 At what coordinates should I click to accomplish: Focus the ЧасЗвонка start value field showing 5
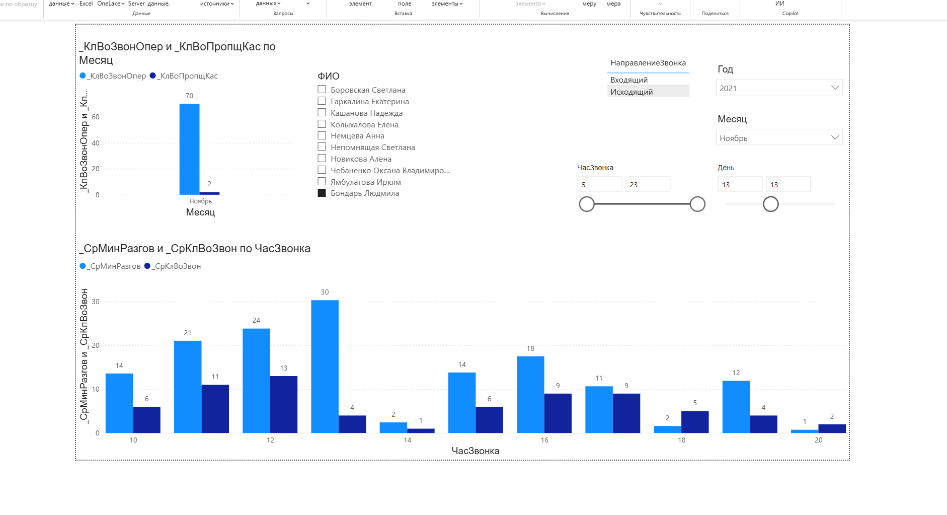pos(599,184)
